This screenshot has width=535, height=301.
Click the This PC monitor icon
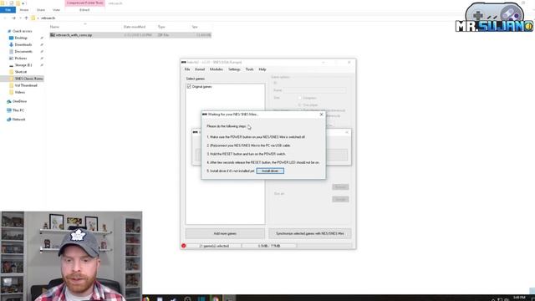(x=9, y=110)
